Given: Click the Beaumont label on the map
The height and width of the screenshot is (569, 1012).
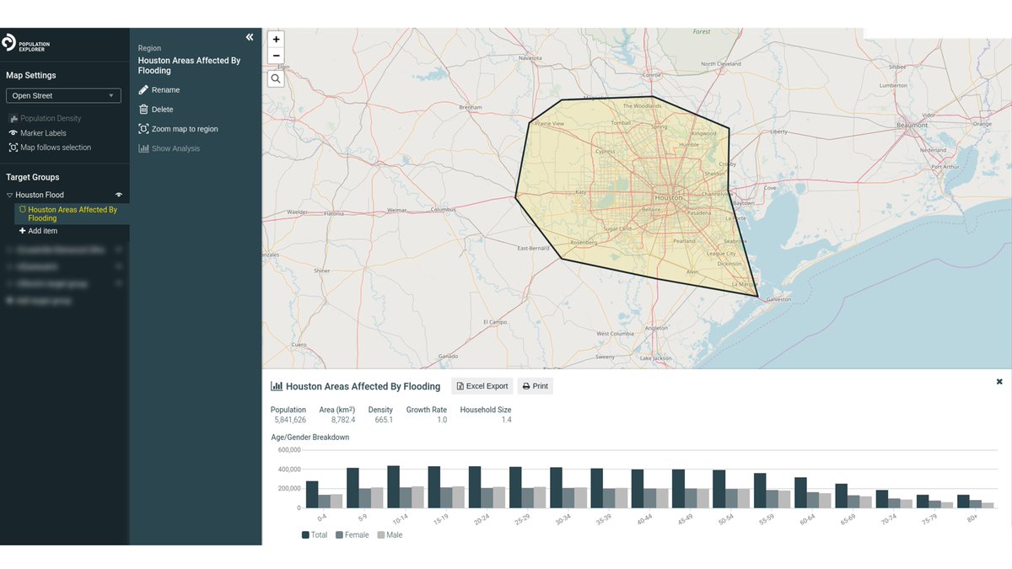Looking at the screenshot, I should click(912, 124).
